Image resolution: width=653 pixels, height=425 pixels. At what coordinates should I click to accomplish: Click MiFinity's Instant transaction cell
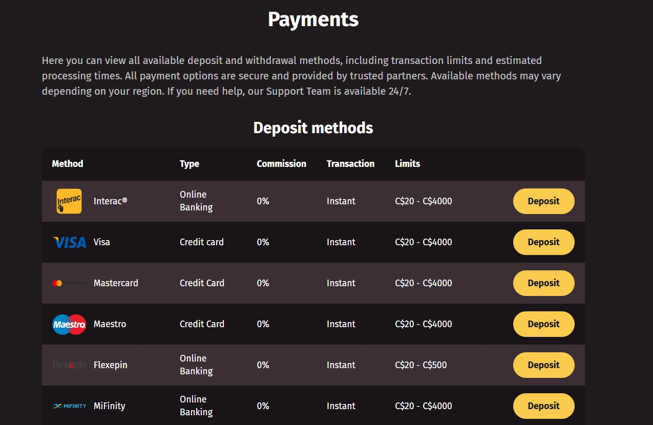[x=341, y=406]
